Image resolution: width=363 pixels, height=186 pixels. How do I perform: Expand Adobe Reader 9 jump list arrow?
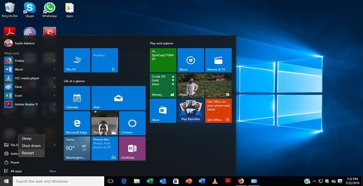click(x=54, y=105)
